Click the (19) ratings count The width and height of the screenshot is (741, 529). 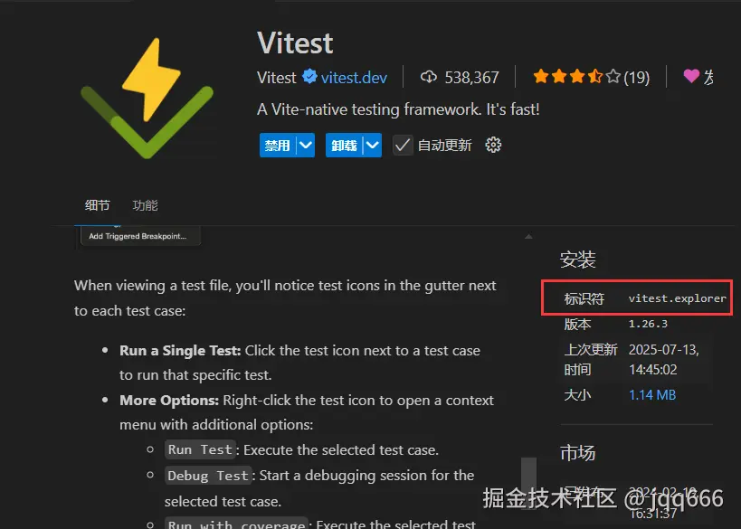coord(637,77)
